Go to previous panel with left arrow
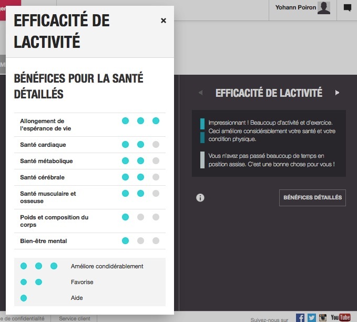Viewport: 357px width, 322px height. click(200, 93)
